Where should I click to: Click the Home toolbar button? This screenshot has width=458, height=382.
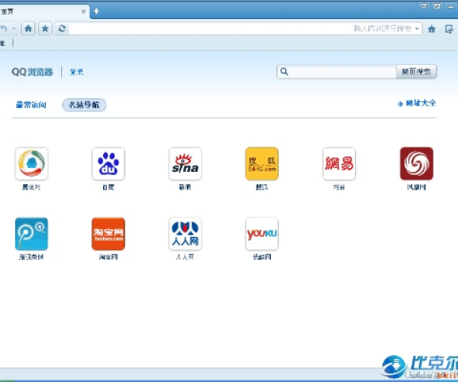point(28,28)
